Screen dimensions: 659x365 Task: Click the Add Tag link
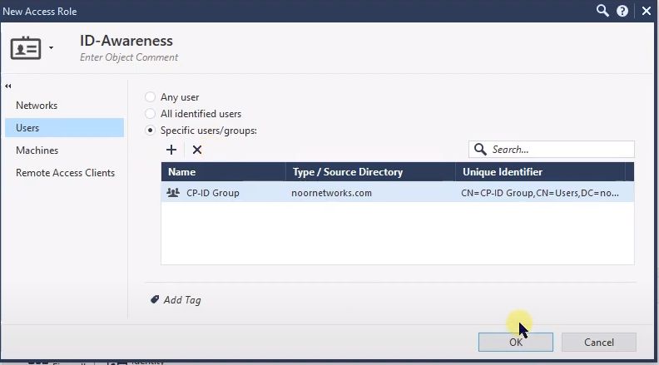click(182, 300)
